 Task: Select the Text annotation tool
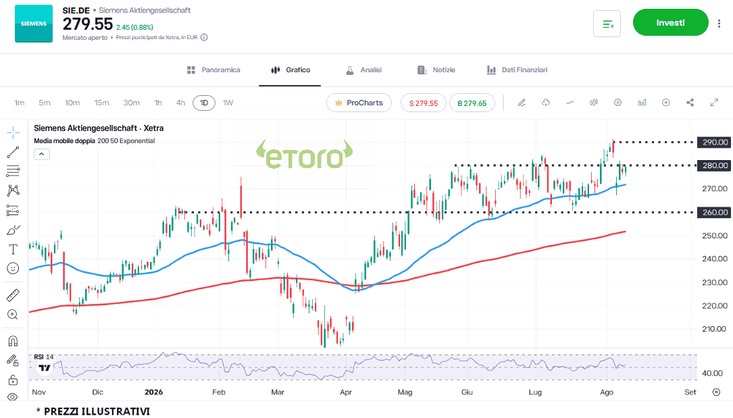[13, 249]
